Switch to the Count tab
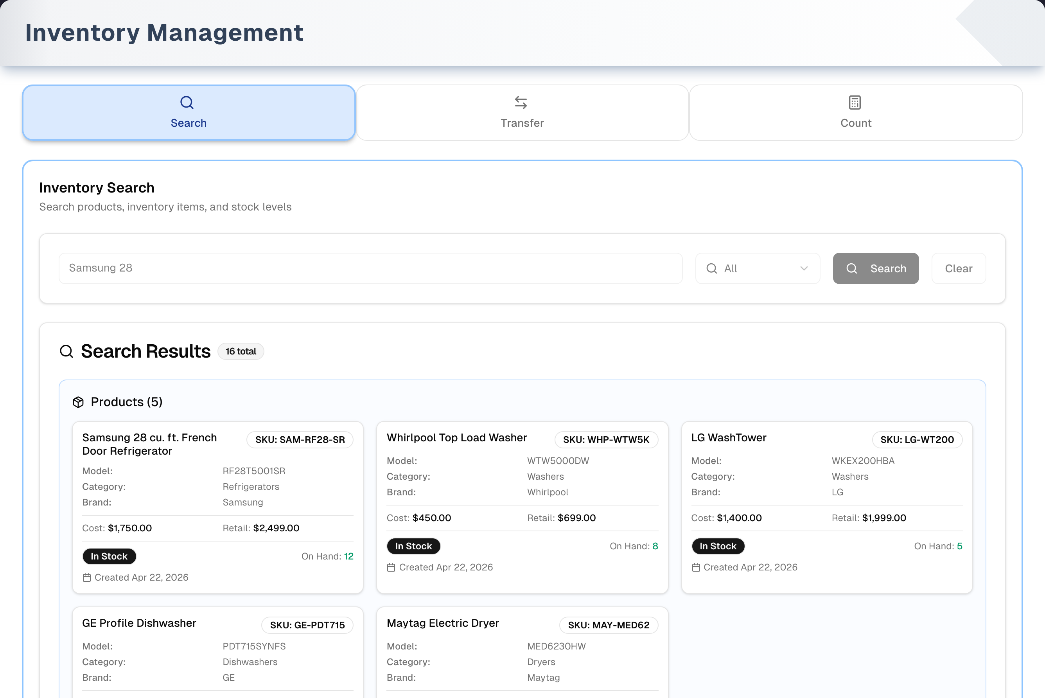Viewport: 1045px width, 698px height. click(x=855, y=113)
